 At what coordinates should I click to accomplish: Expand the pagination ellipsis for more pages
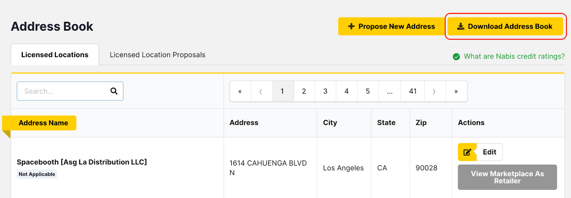(390, 91)
